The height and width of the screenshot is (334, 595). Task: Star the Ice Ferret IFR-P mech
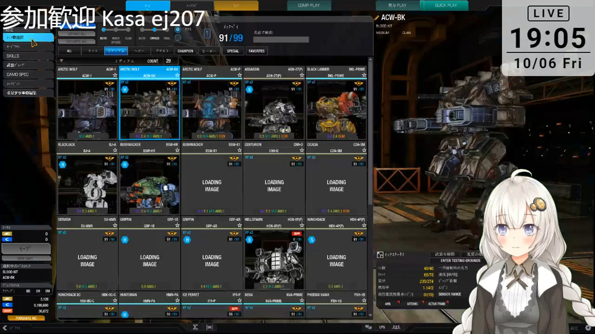[239, 301]
